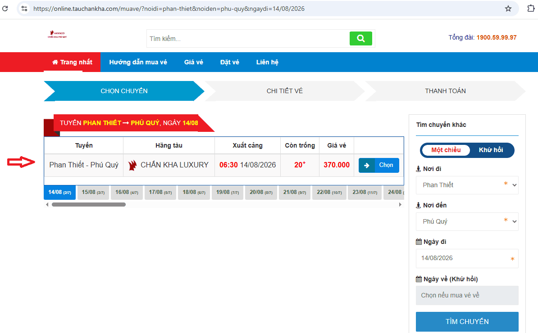The width and height of the screenshot is (538, 333).
Task: Switch to Khứ hồi round trip
Action: 491,150
